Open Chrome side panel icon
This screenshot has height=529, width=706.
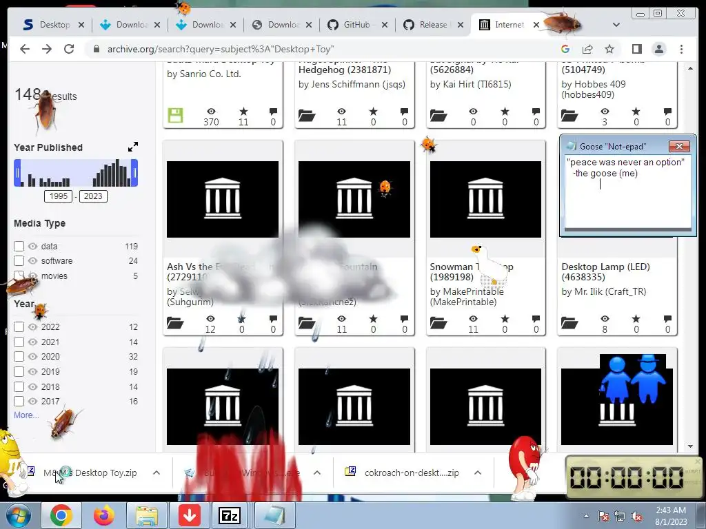point(636,49)
